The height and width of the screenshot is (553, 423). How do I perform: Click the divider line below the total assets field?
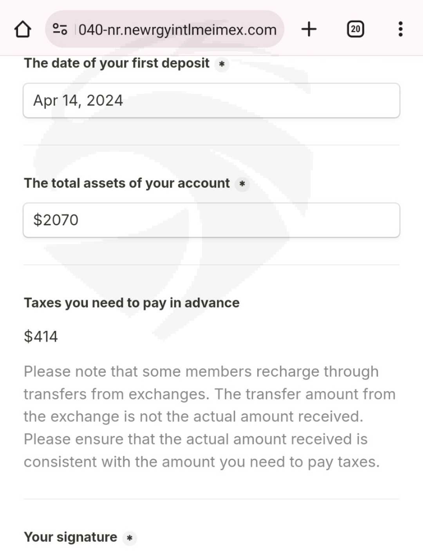(211, 265)
